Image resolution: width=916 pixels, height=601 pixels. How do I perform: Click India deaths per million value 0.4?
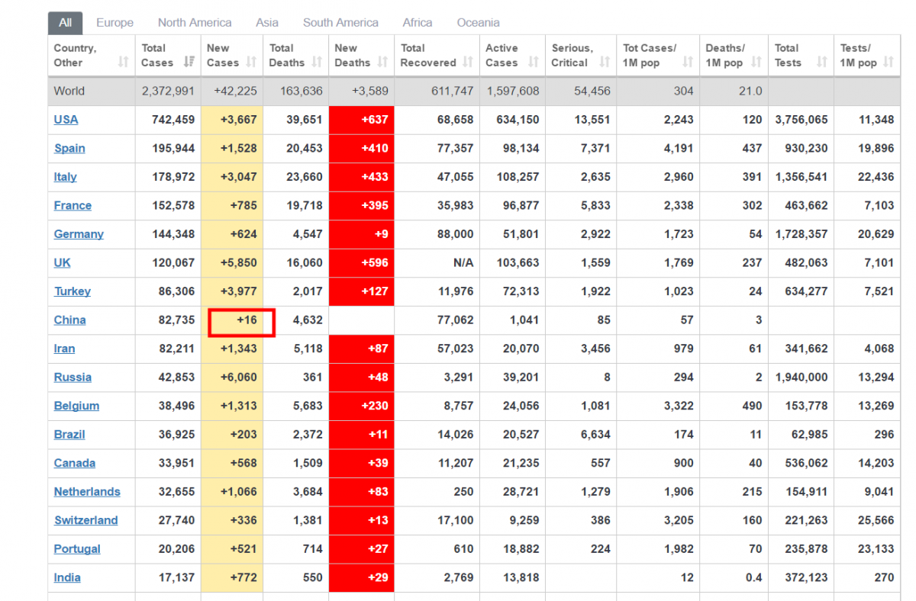point(754,577)
